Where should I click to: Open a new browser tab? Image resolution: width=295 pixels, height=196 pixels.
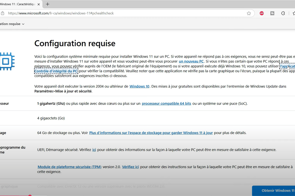pyautogui.click(x=48, y=4)
